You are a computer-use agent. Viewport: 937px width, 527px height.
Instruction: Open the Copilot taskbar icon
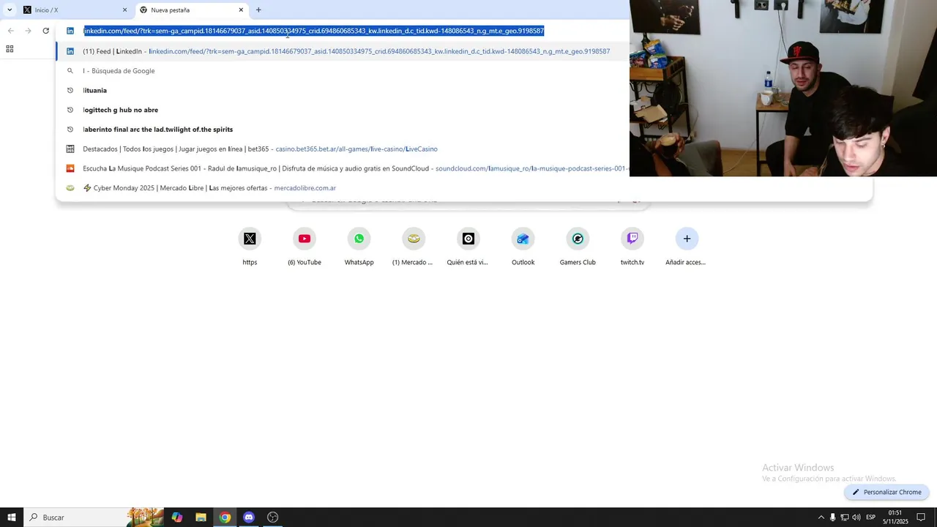coord(177,517)
